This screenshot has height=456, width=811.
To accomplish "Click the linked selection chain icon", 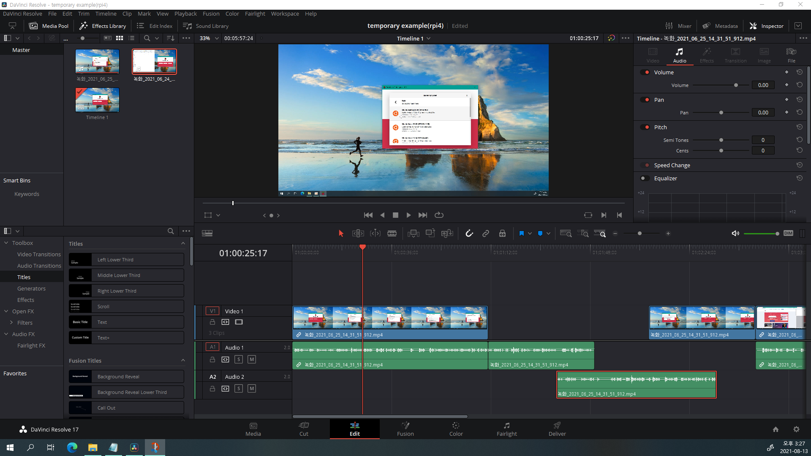I will 486,233.
